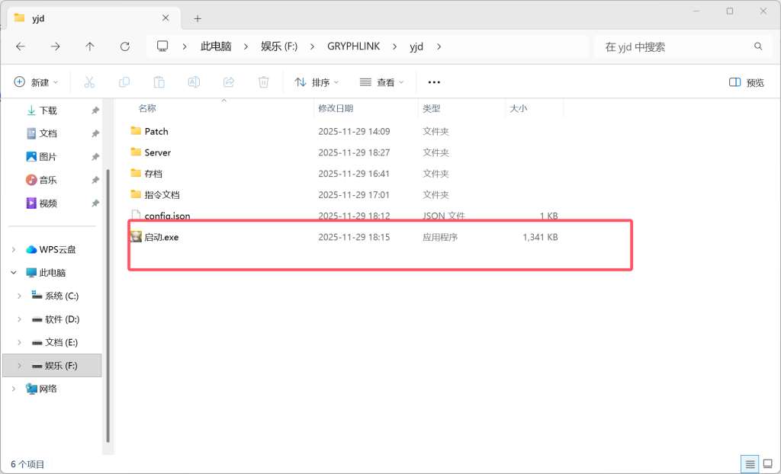
Task: Expand the 娱乐 (F:) drive in sidebar
Action: tap(18, 365)
